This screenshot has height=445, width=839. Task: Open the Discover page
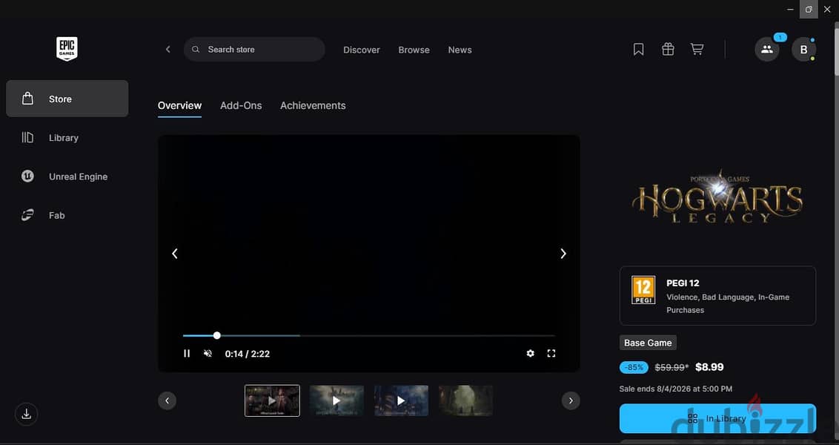(x=361, y=50)
